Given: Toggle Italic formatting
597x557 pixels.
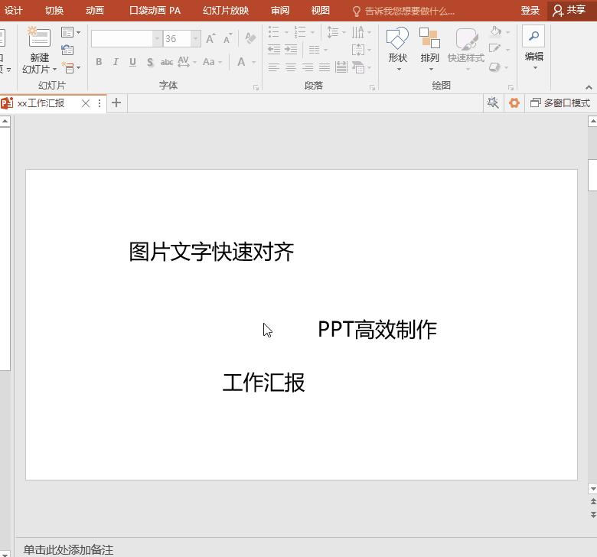Looking at the screenshot, I should 116,62.
